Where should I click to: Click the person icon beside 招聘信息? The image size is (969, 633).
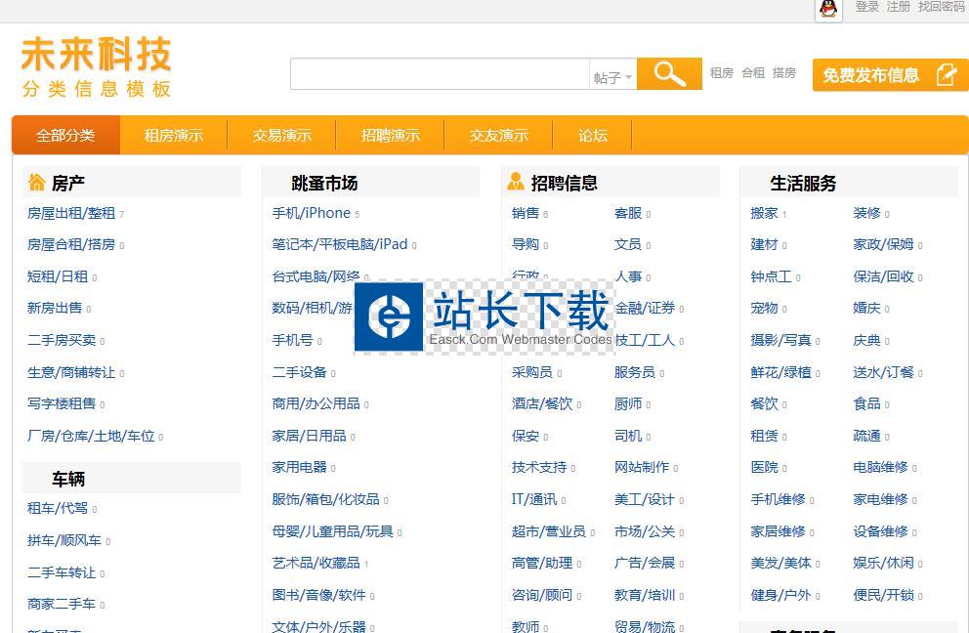[516, 182]
